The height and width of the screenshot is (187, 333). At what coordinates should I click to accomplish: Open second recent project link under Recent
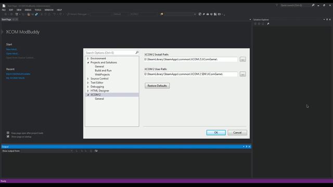click(15, 78)
